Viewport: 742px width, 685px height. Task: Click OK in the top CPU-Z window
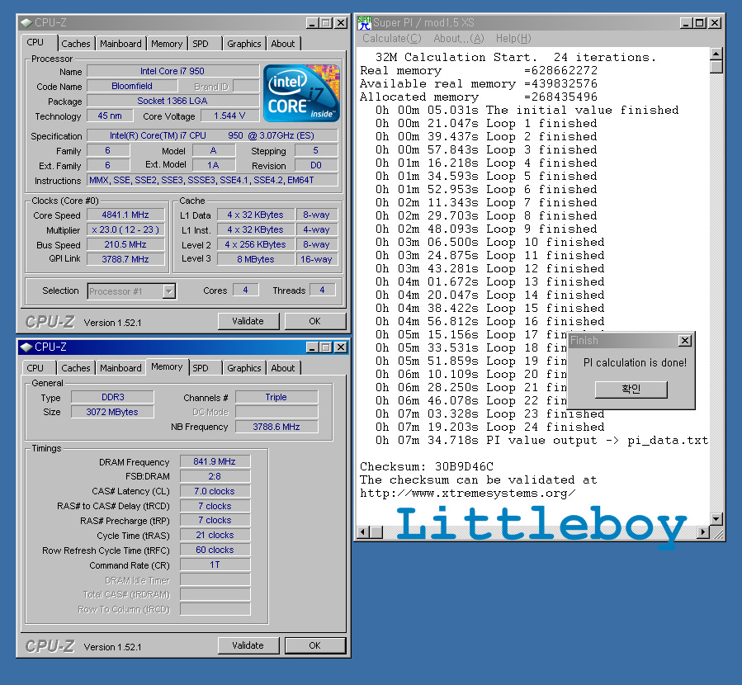(315, 321)
